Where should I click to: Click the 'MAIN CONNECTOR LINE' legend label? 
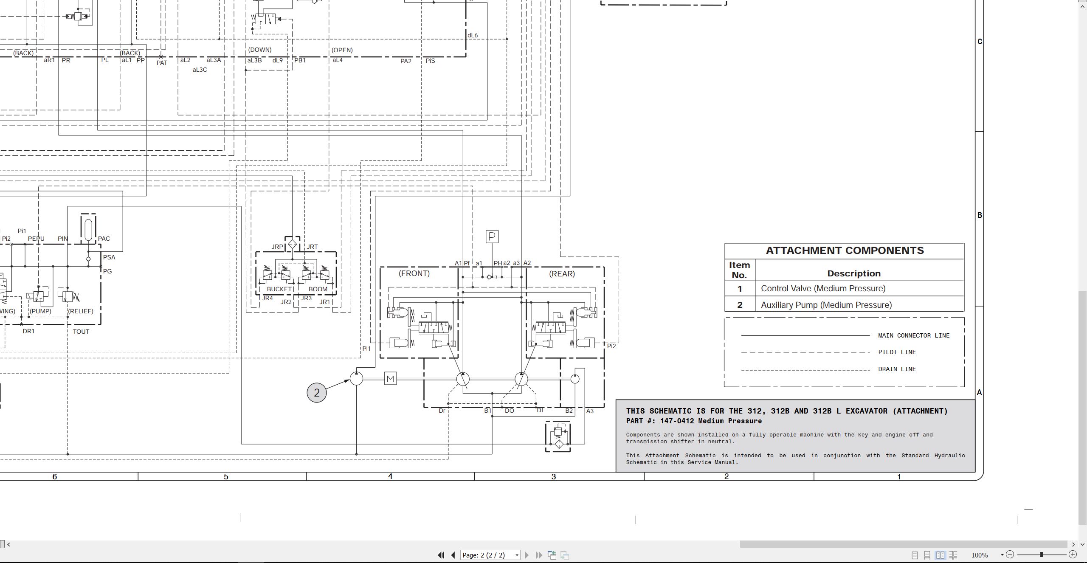coord(914,335)
